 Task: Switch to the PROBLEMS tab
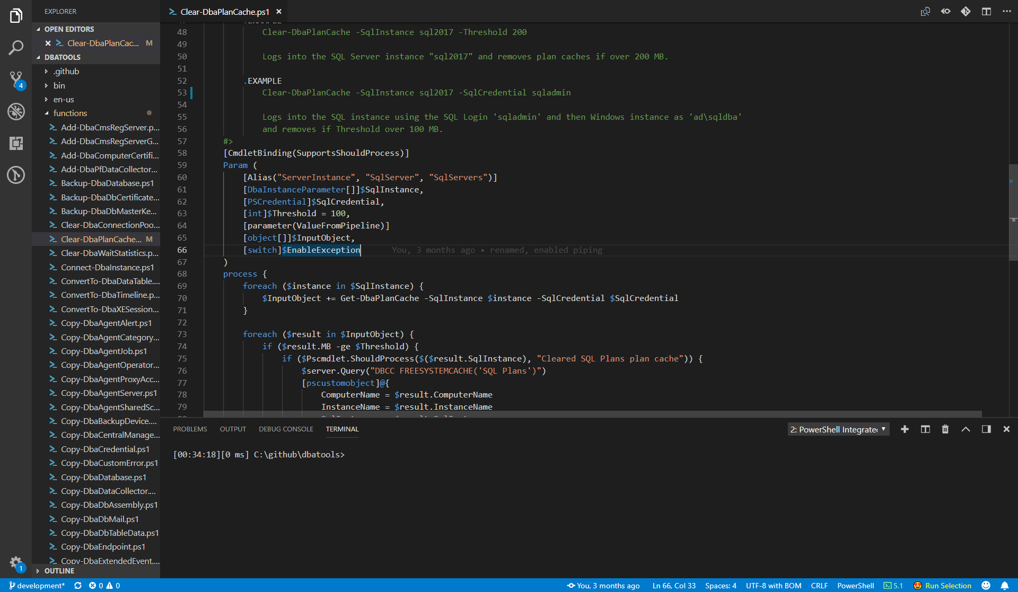[190, 429]
